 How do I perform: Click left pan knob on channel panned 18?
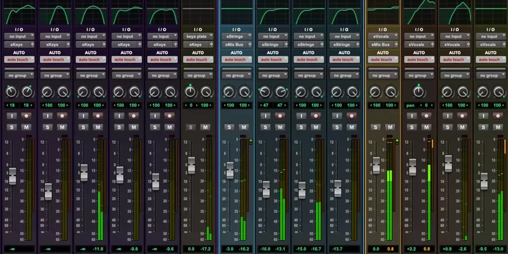12,92
